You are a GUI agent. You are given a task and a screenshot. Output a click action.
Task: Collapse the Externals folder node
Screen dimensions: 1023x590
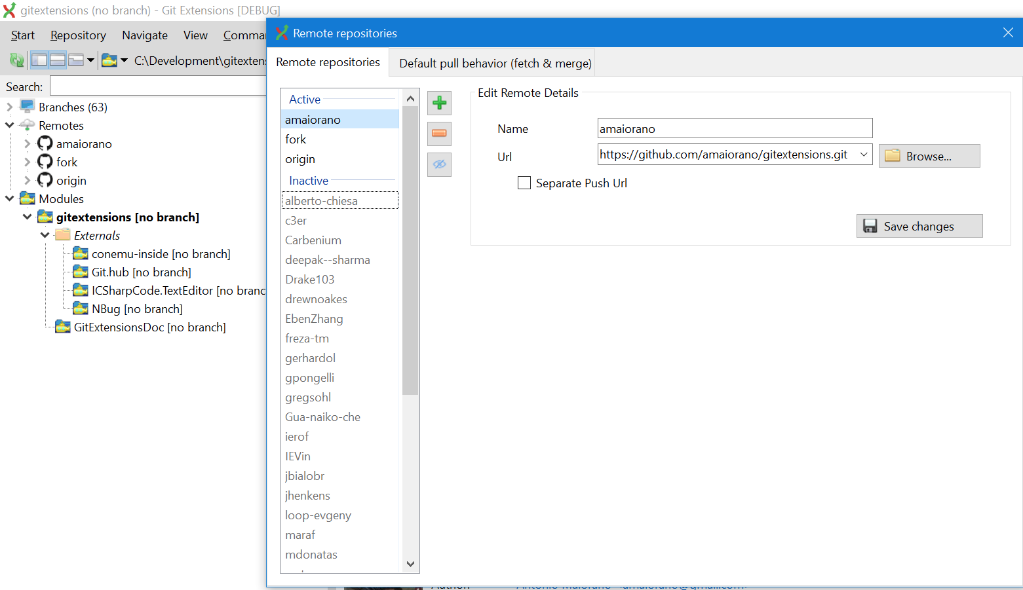pyautogui.click(x=45, y=235)
